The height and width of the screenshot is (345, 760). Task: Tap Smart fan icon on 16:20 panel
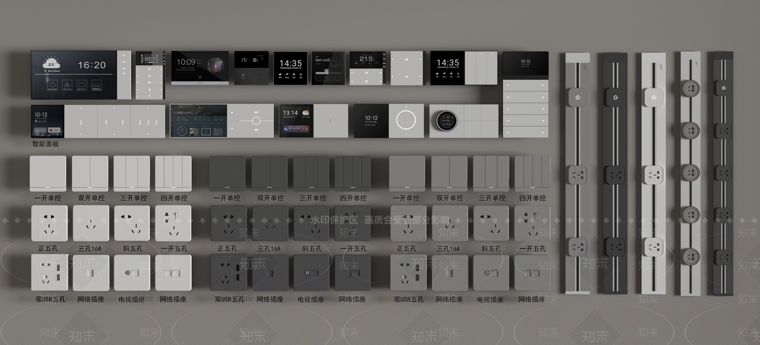tap(67, 85)
